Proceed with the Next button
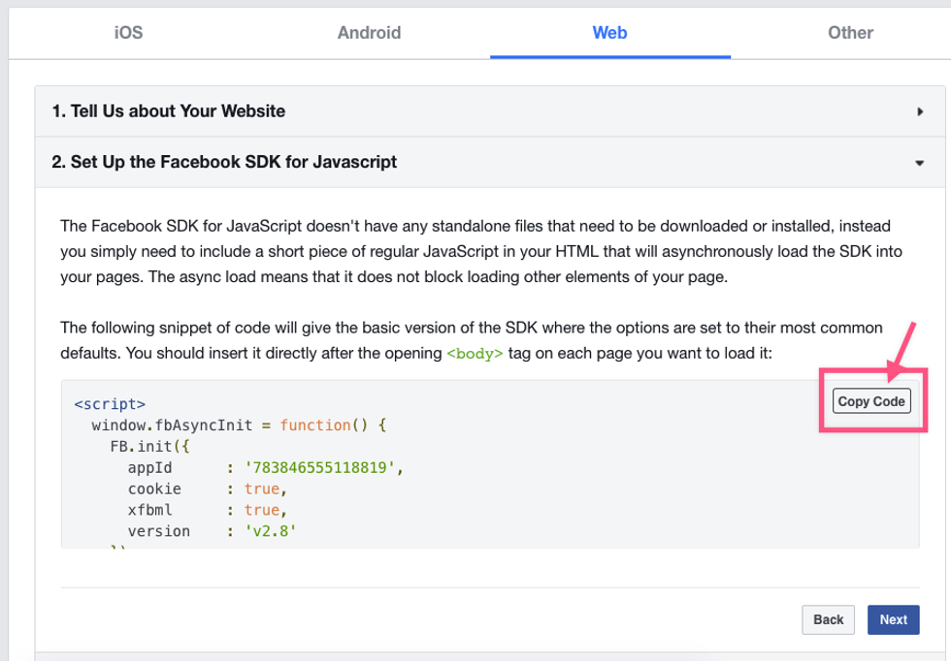The width and height of the screenshot is (951, 661). point(893,619)
